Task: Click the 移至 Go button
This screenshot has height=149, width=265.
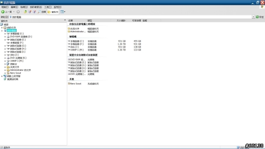Action: [260, 17]
